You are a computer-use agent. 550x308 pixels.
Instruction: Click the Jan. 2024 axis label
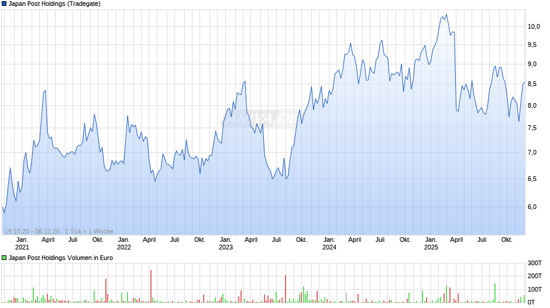tap(329, 244)
